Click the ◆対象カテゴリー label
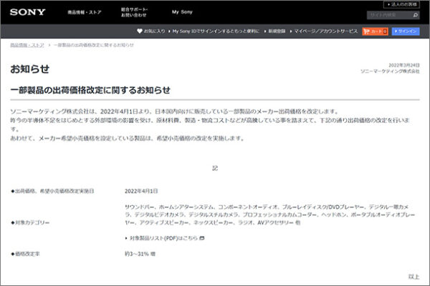The image size is (430, 286). [30, 222]
